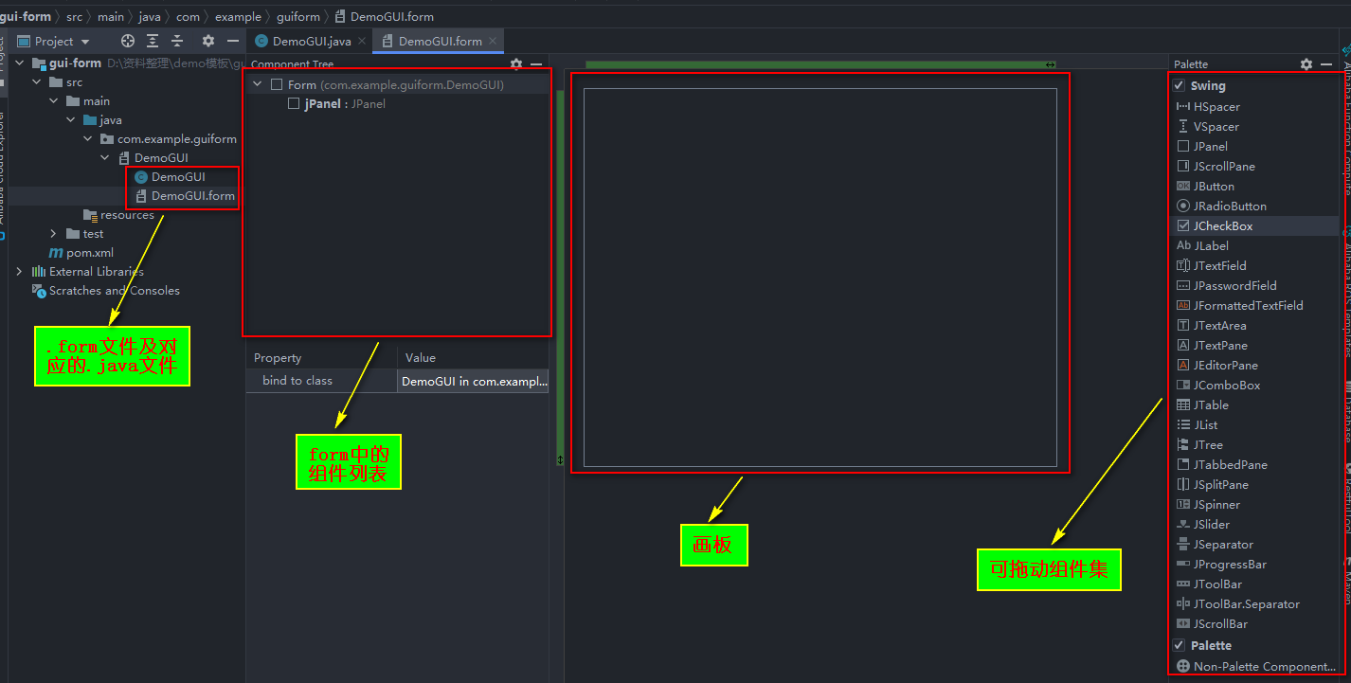This screenshot has height=683, width=1351.
Task: Select JToolBar from the palette
Action: 1209,584
